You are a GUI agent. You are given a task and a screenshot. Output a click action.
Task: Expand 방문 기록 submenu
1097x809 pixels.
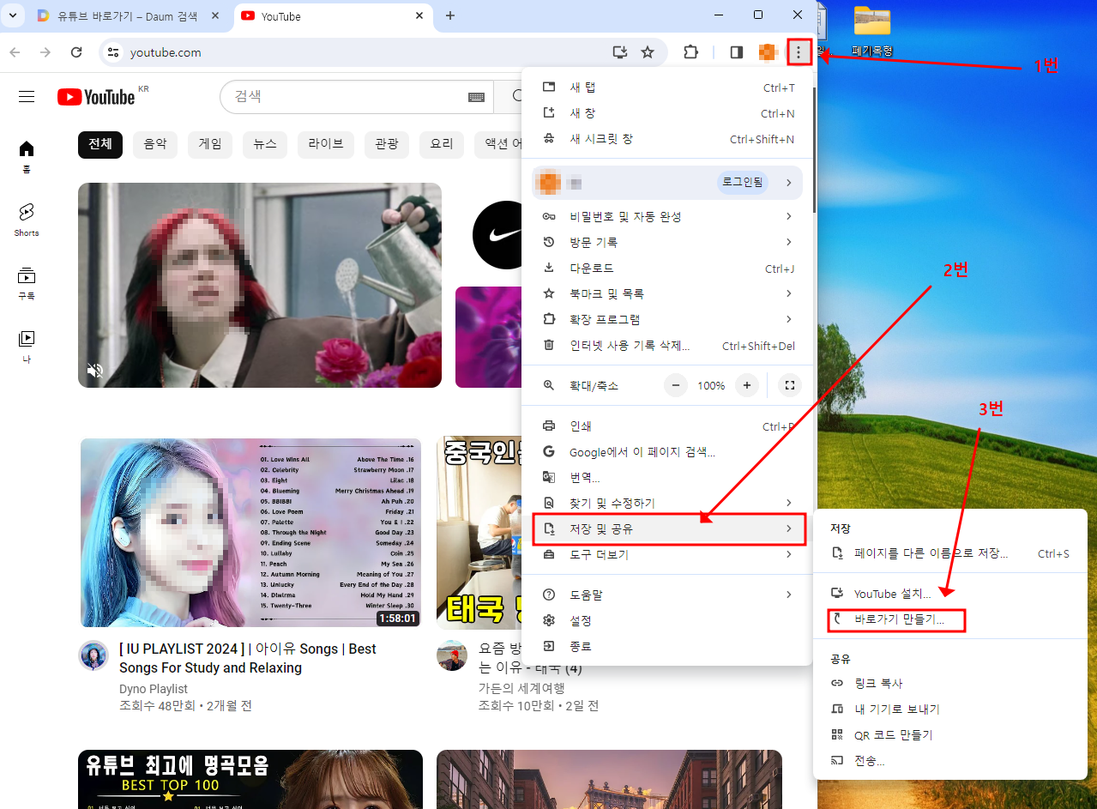point(667,242)
